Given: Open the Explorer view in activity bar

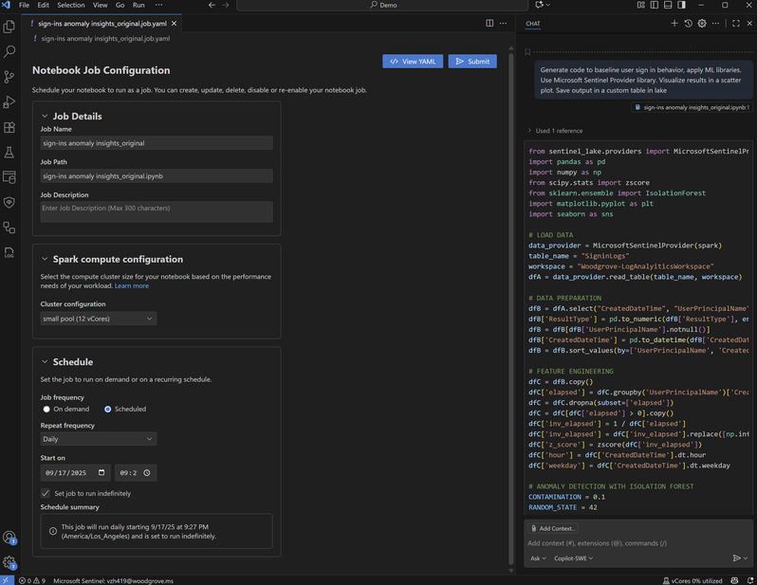Looking at the screenshot, I should click(x=9, y=27).
